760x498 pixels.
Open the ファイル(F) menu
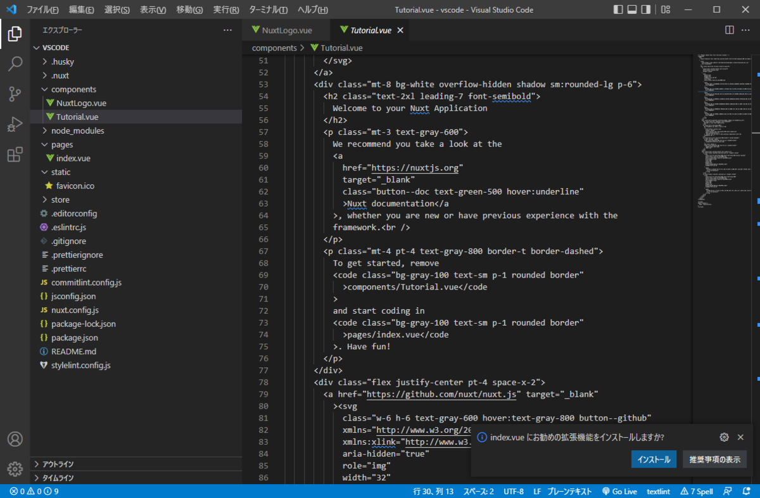click(x=42, y=10)
